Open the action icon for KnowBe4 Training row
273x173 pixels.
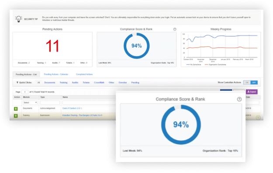click(x=16, y=116)
